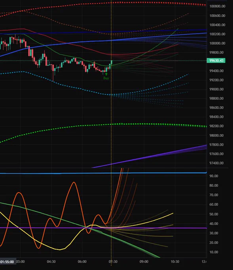The height and width of the screenshot is (270, 233).
Task: Click the 98600.00 price axis label
Action: 217,108
